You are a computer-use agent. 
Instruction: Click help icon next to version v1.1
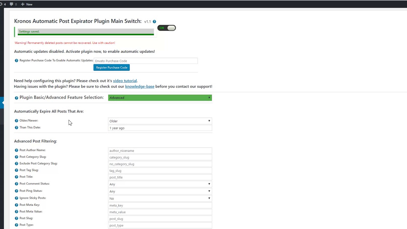[154, 22]
